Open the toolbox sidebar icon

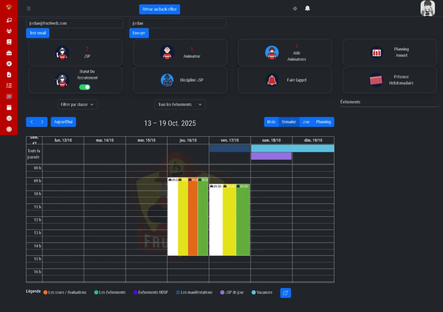point(9,53)
